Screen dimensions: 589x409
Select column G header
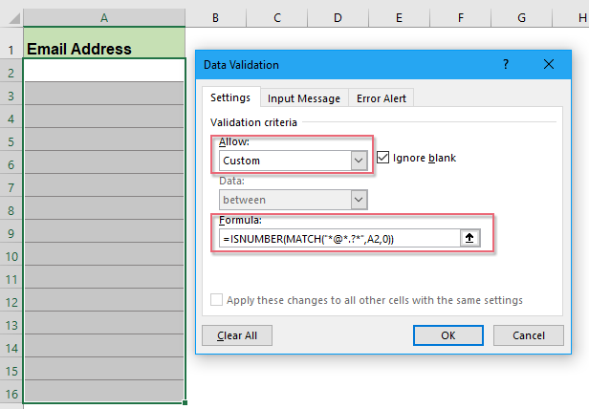[x=521, y=17]
